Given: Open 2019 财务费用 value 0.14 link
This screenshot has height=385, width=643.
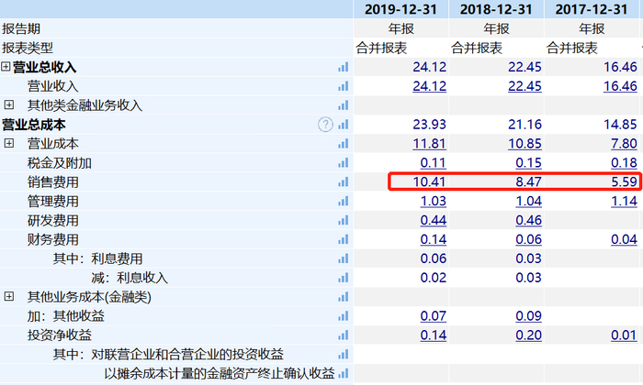Looking at the screenshot, I should [433, 239].
